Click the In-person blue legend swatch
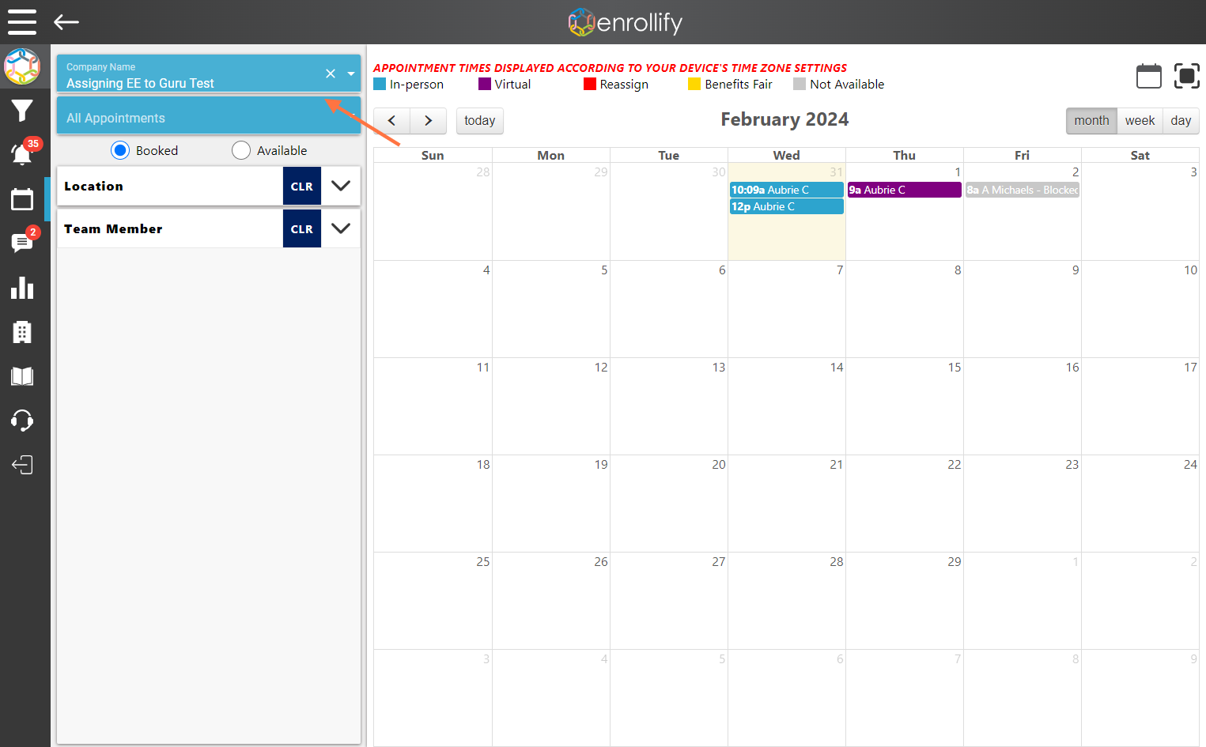 [380, 84]
